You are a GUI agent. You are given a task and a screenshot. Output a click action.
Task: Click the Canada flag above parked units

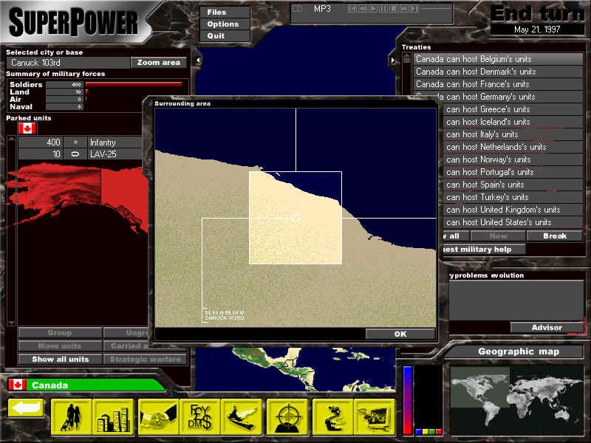27,128
